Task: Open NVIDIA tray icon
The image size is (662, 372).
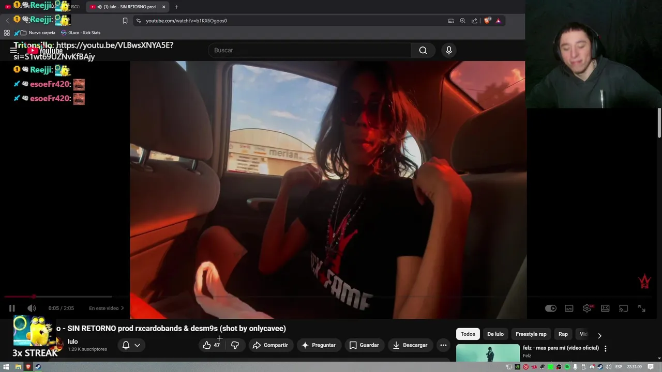Action: (x=517, y=367)
